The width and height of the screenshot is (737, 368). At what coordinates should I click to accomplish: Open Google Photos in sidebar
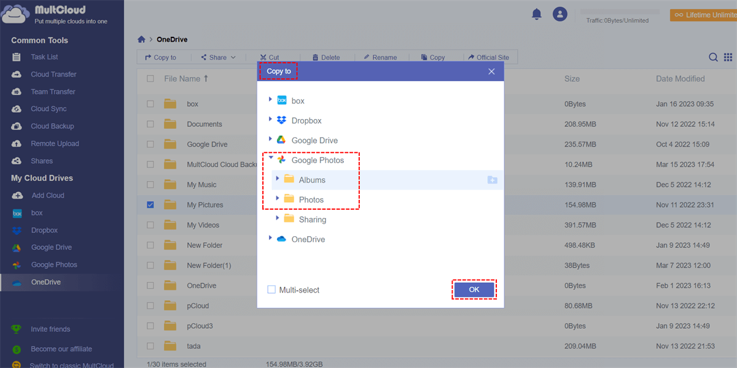[x=54, y=264]
